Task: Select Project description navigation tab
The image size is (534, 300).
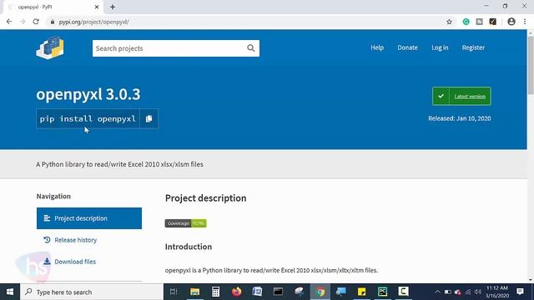Action: (x=89, y=218)
